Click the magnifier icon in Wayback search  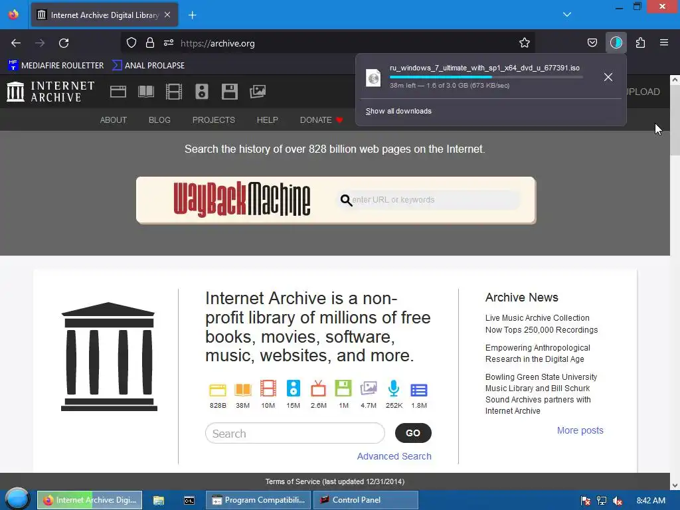coord(345,200)
